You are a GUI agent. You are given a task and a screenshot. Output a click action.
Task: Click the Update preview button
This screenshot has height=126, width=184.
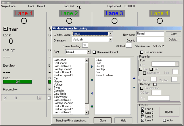point(169,112)
